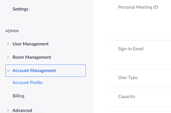Click the User Type label
Image resolution: width=171 pixels, height=113 pixels.
click(128, 78)
